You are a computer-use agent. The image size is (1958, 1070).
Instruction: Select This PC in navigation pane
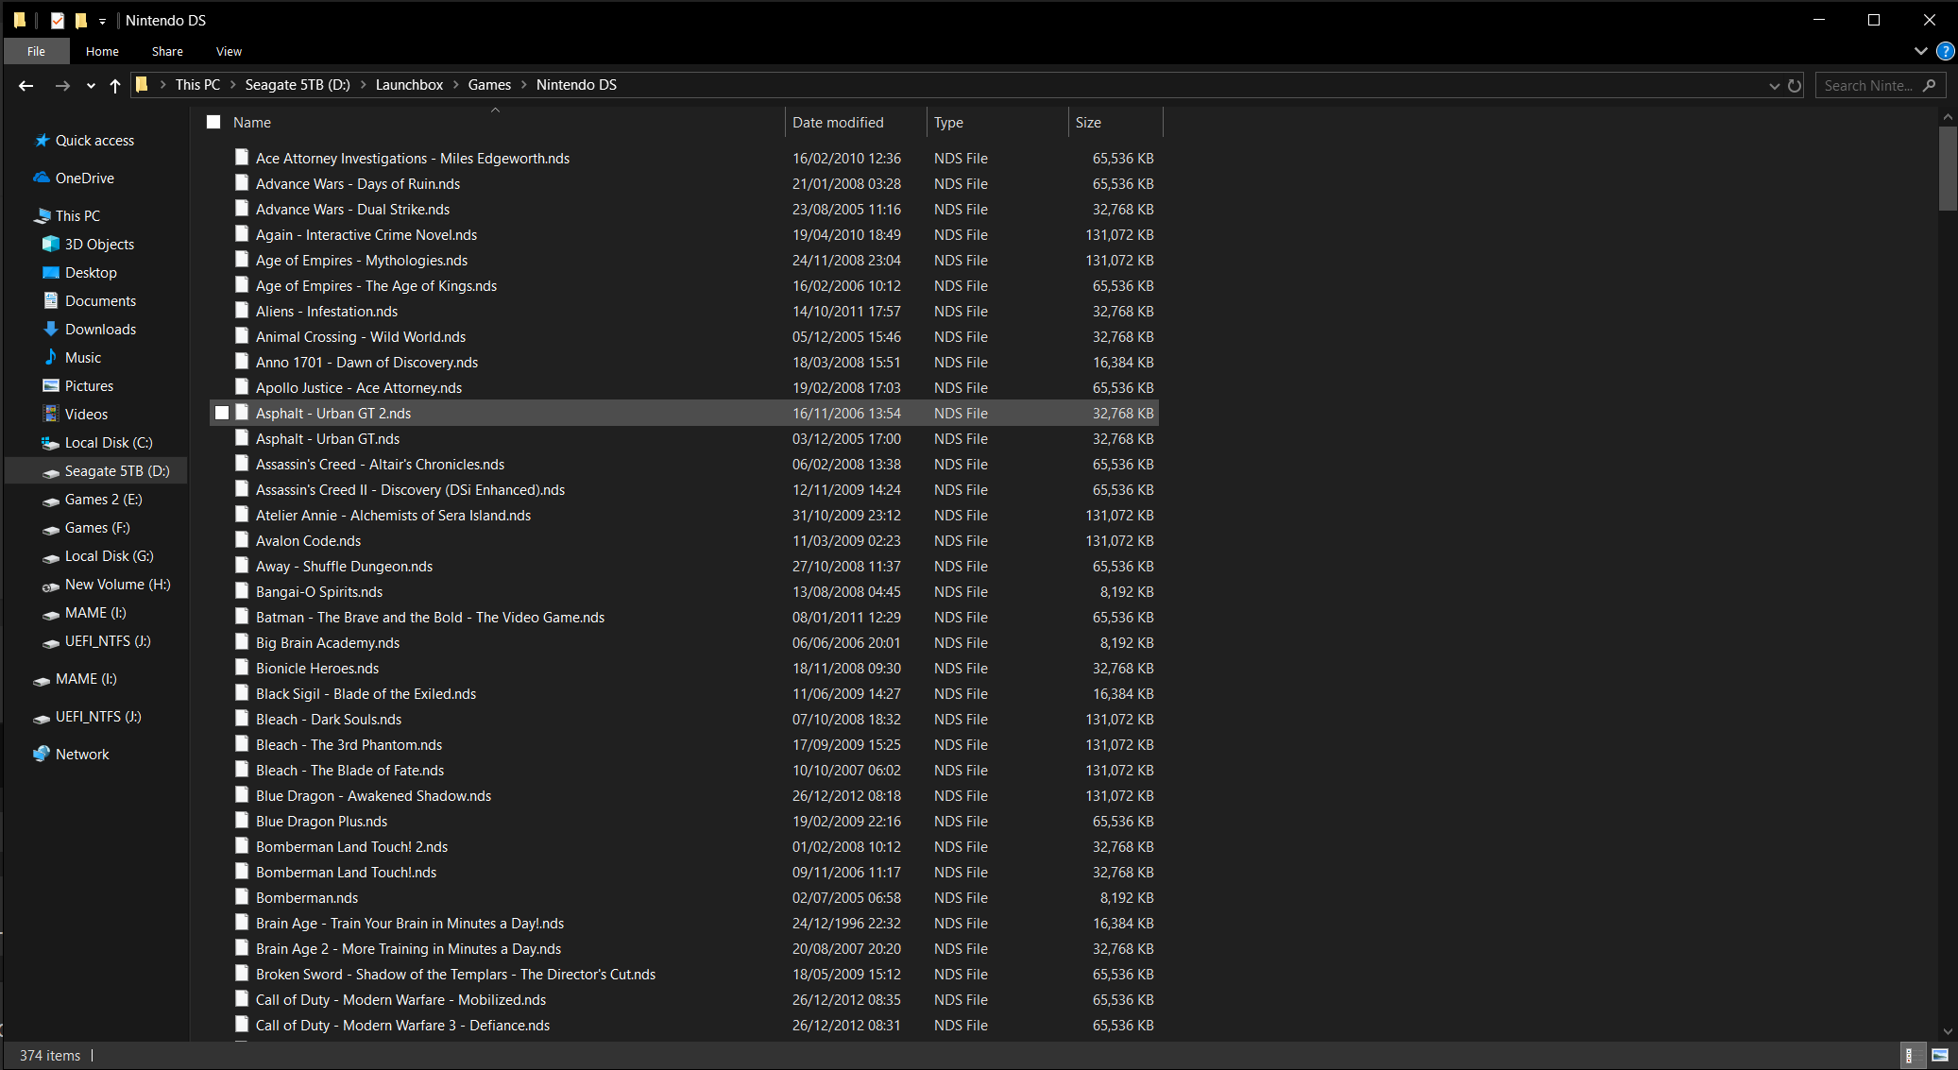[77, 215]
